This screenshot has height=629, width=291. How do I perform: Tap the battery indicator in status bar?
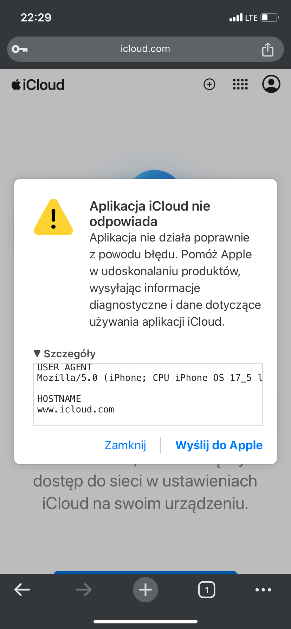coord(270,18)
